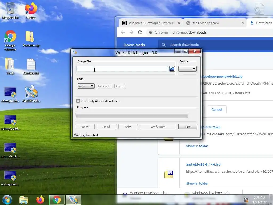Select the Firefox desktop shortcut
The width and height of the screenshot is (273, 205).
pos(31,11)
